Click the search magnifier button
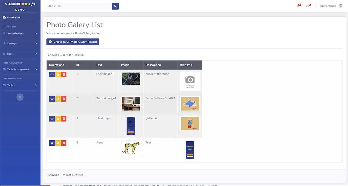The image size is (348, 186). [x=115, y=6]
